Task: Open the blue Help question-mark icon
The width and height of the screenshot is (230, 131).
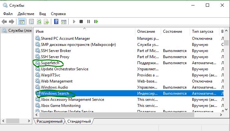Action: (x=56, y=22)
